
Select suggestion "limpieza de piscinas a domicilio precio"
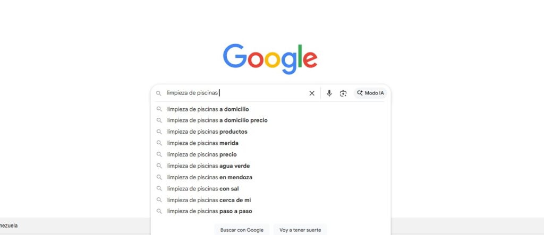pos(217,120)
